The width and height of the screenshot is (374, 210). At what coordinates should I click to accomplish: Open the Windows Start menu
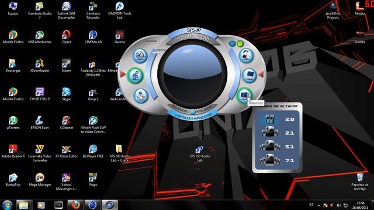(7, 205)
